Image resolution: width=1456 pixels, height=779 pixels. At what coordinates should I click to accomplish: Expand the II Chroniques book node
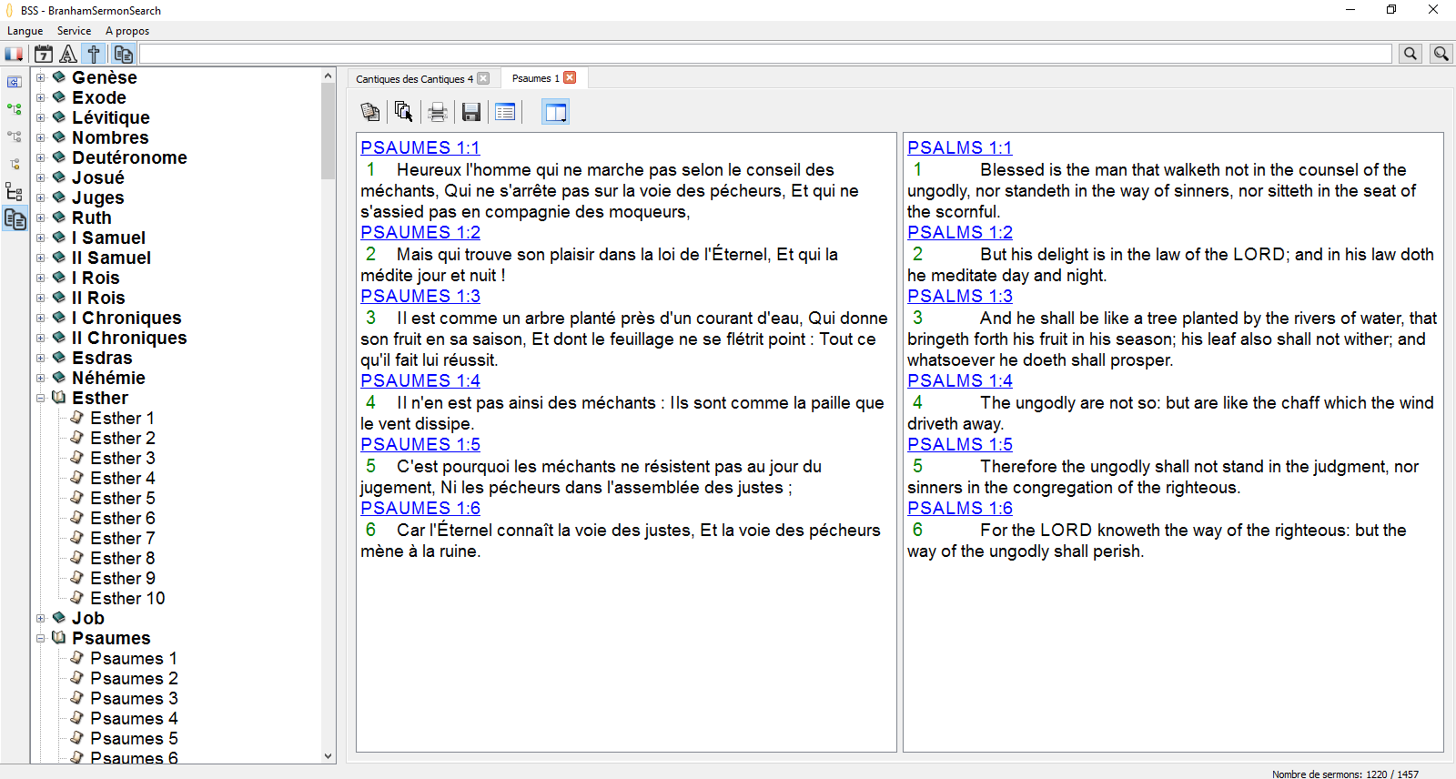coord(40,338)
